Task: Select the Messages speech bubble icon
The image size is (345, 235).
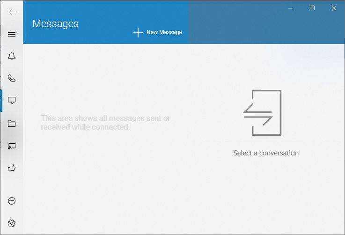Action: pos(12,101)
